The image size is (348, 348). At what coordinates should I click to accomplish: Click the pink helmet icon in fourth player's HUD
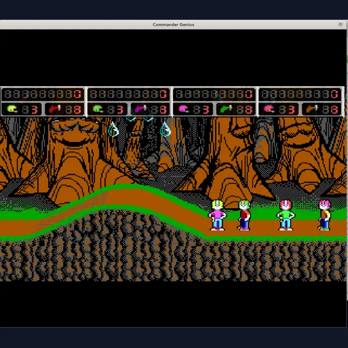(269, 109)
